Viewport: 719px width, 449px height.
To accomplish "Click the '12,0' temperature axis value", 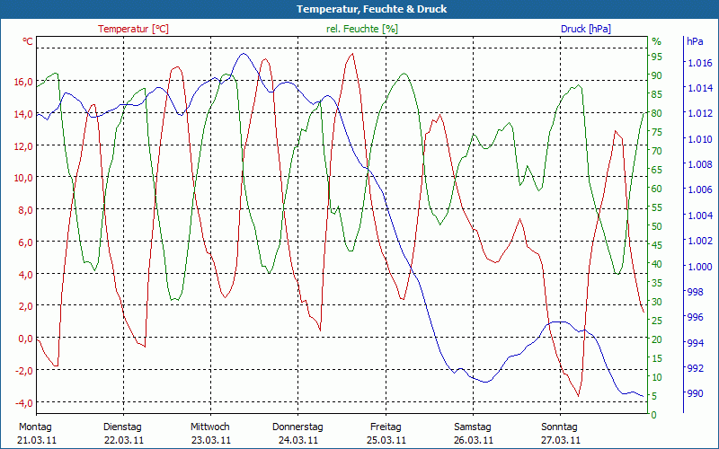I will [x=23, y=145].
